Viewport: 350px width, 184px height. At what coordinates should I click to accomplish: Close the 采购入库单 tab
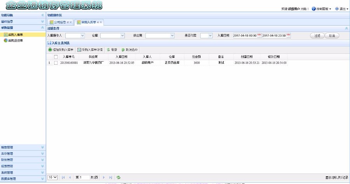[101, 22]
